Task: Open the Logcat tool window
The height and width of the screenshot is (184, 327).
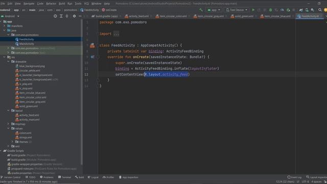Action: [x=93, y=177]
